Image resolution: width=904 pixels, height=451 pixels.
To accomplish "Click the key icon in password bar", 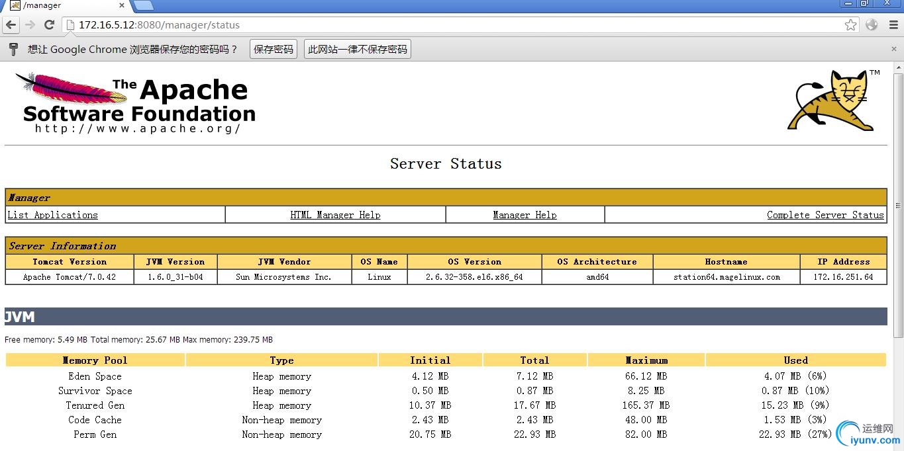I will [x=13, y=50].
